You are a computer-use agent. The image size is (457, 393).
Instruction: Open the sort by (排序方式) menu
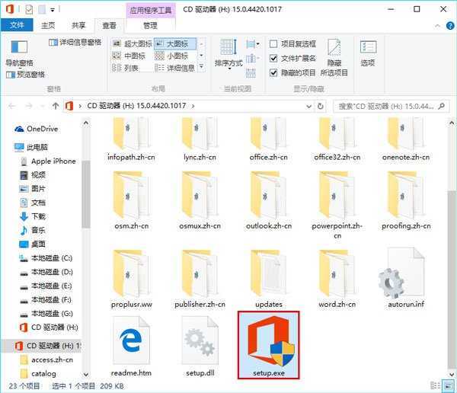[x=228, y=53]
